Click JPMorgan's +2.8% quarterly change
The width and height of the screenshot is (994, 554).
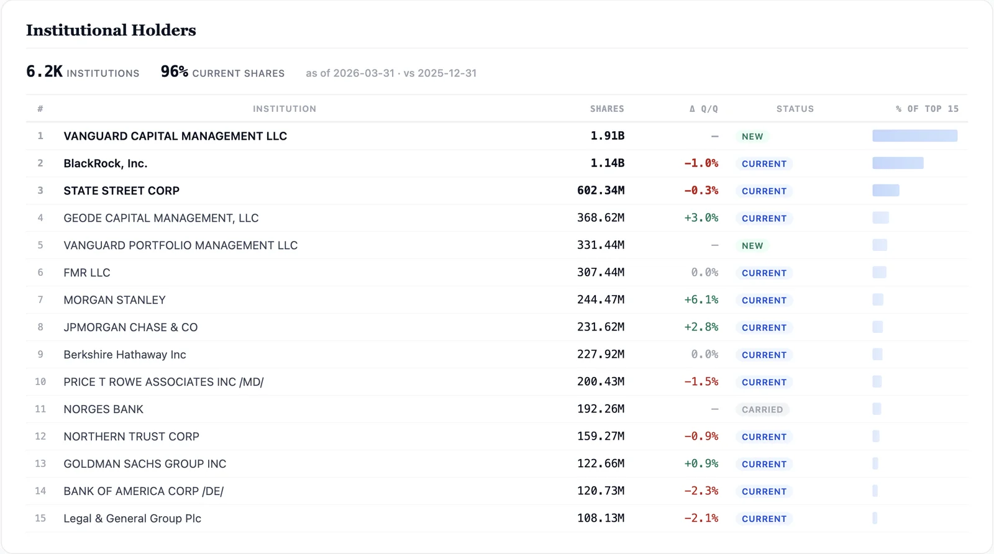click(x=701, y=327)
